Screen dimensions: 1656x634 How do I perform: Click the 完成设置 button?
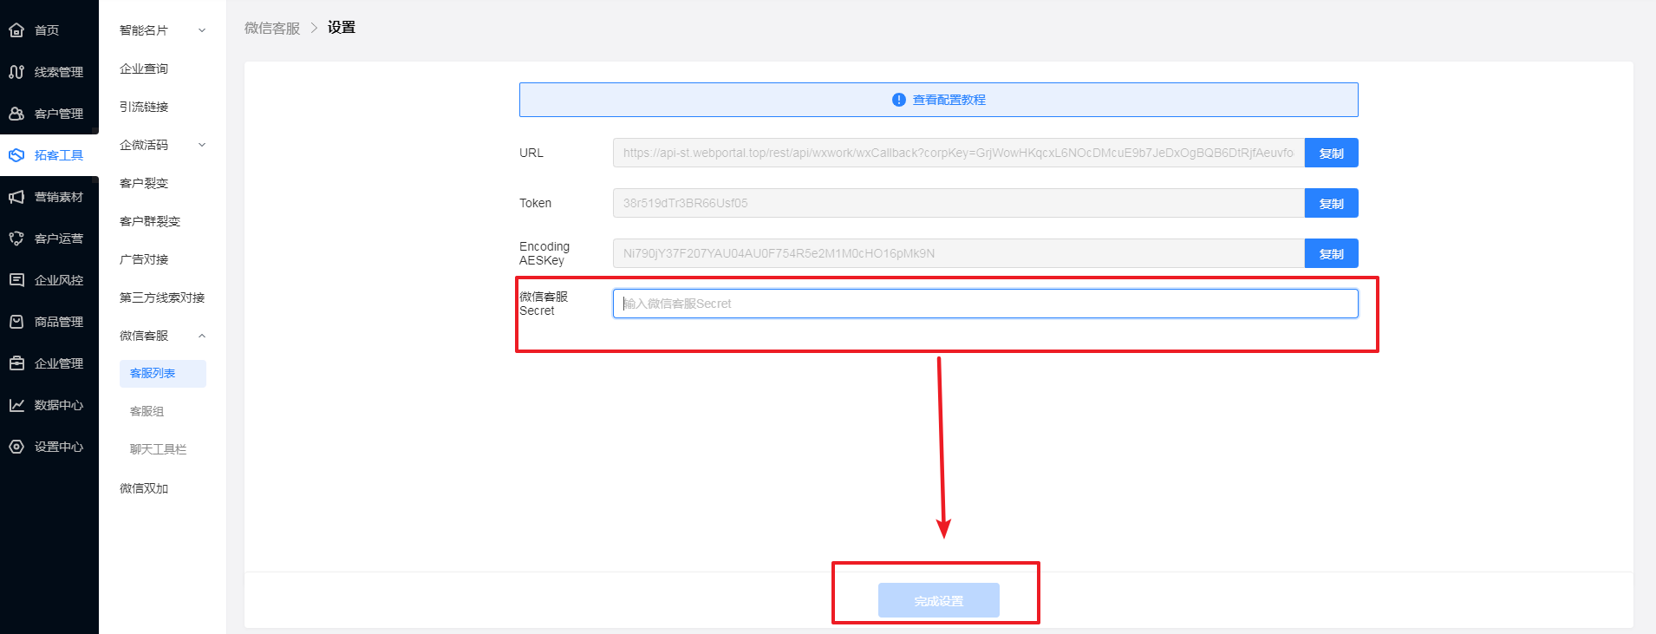tap(939, 600)
